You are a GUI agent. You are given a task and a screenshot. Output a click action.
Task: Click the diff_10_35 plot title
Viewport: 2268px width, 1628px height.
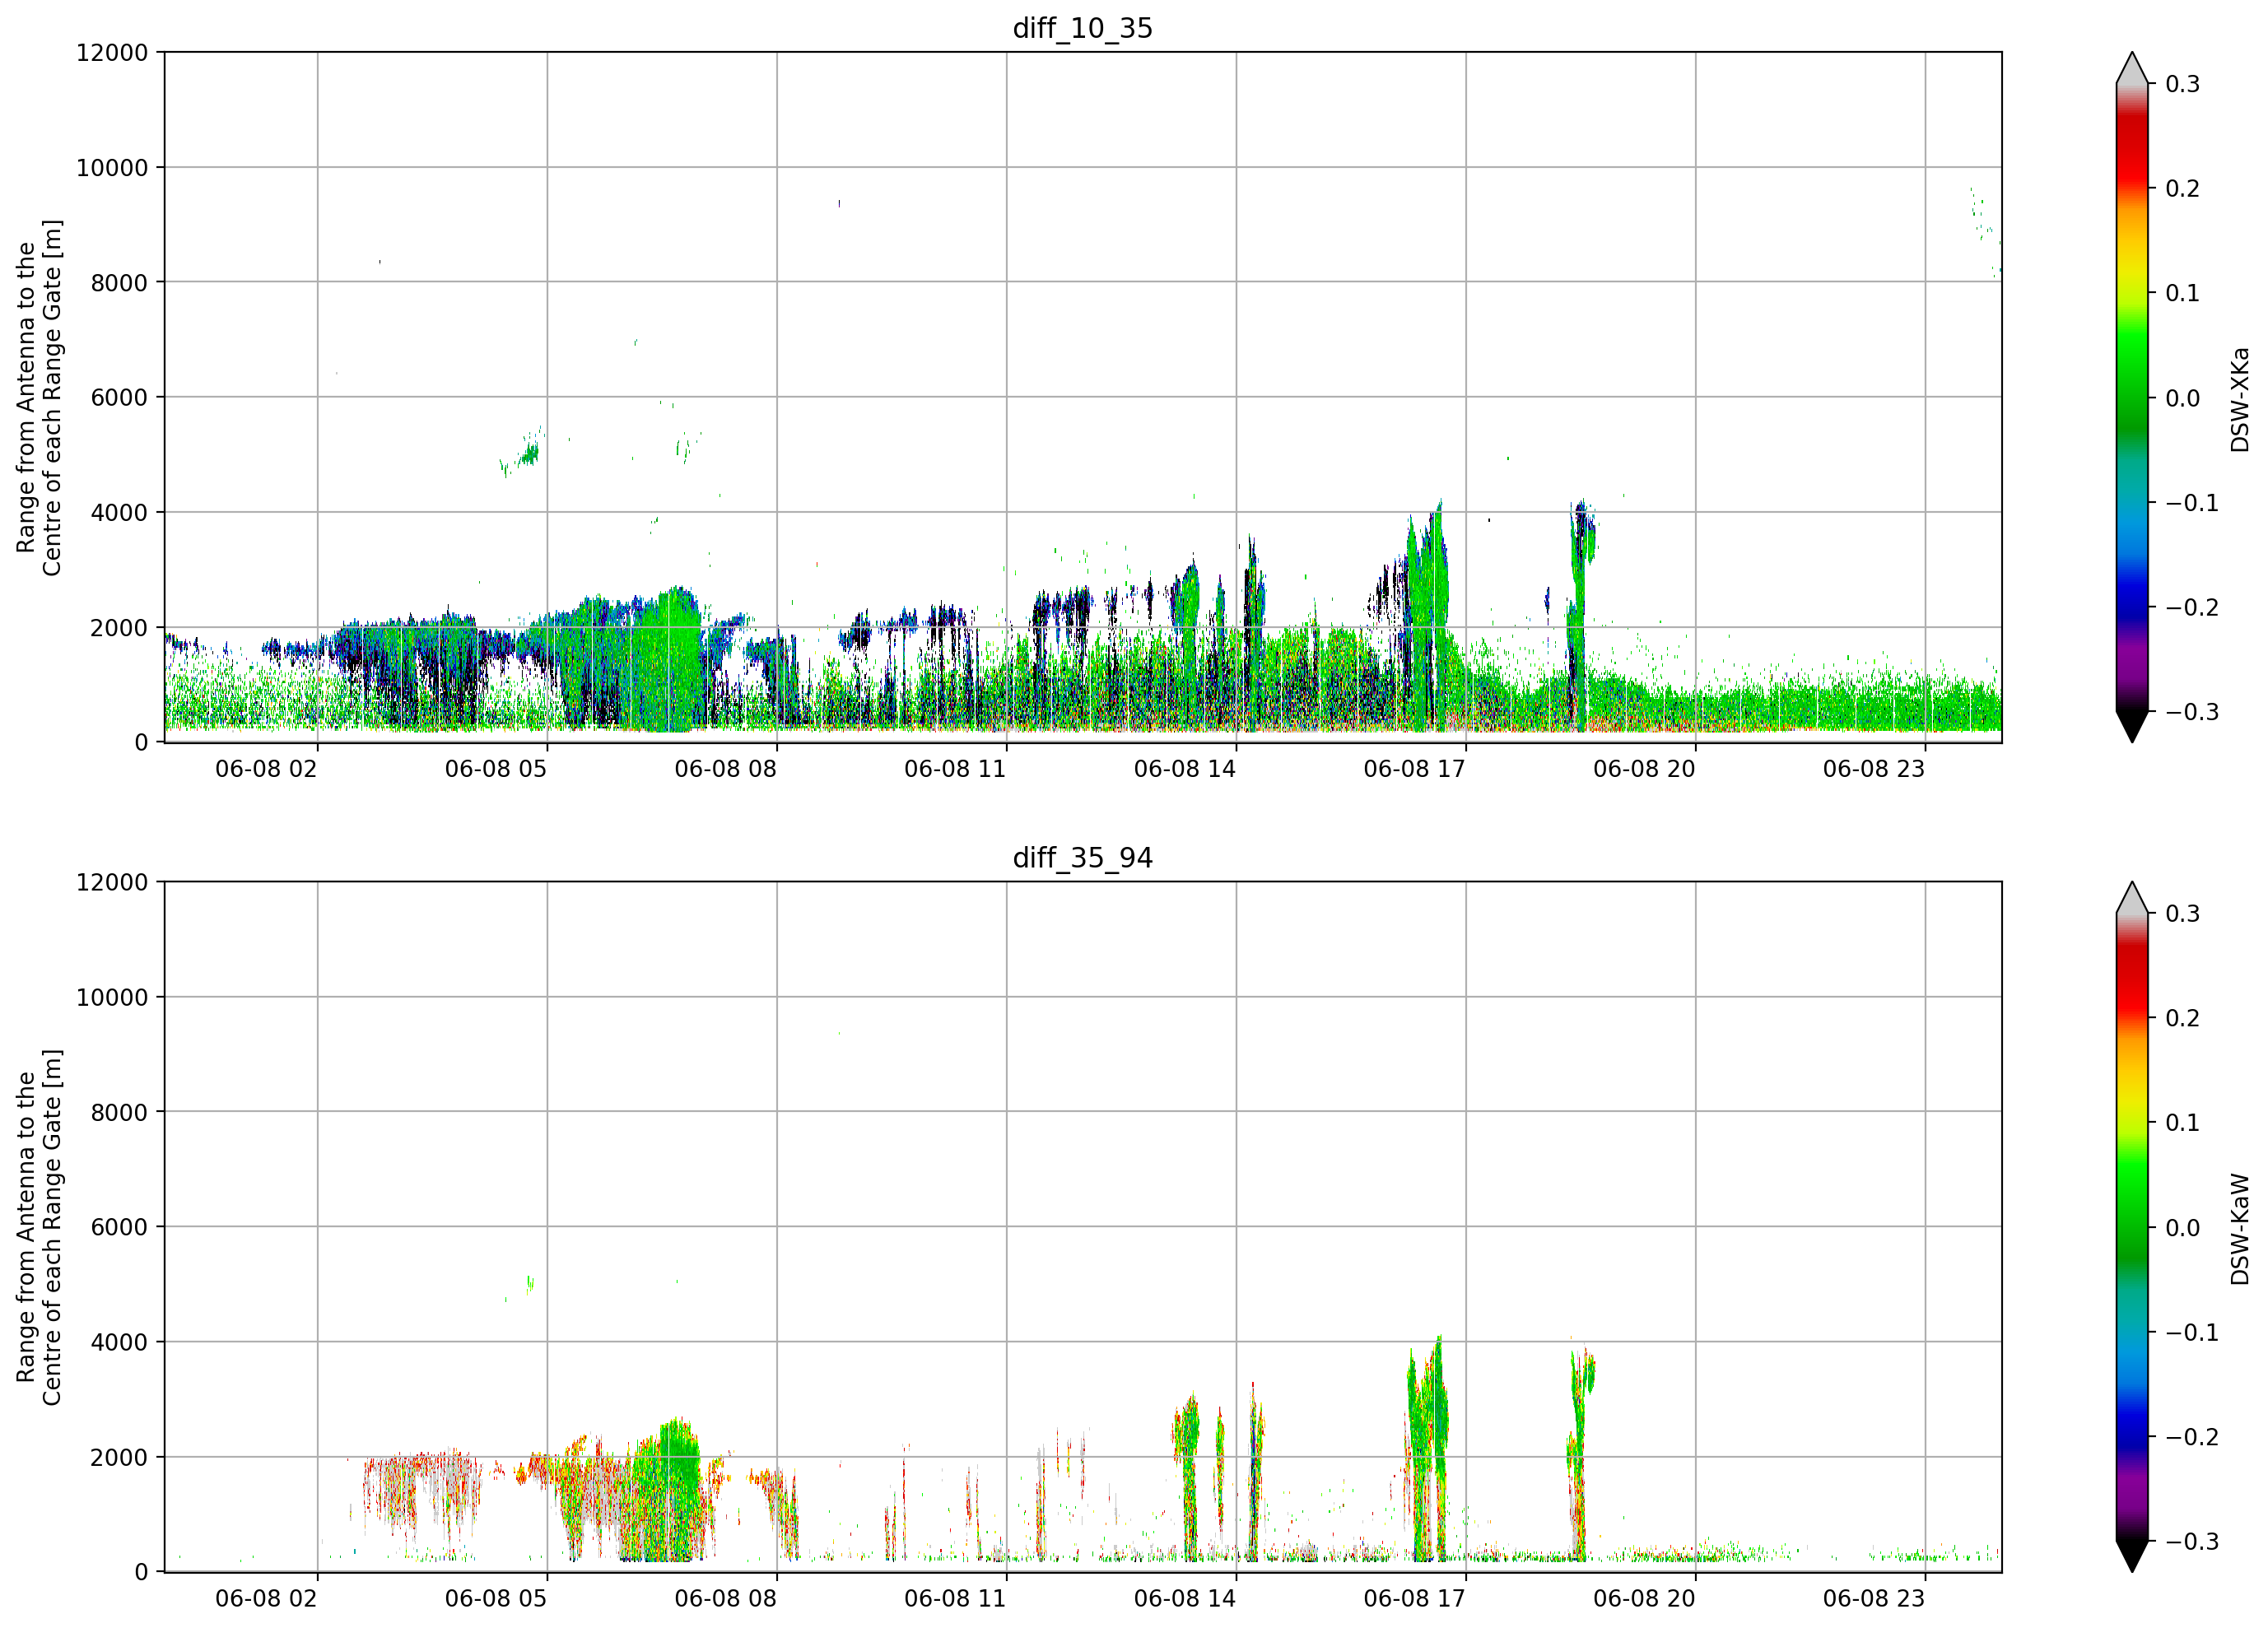click(x=1082, y=28)
